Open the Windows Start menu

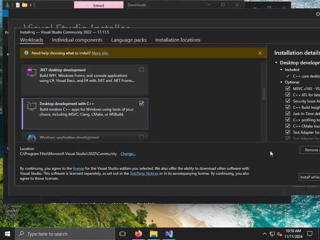pyautogui.click(x=7, y=234)
